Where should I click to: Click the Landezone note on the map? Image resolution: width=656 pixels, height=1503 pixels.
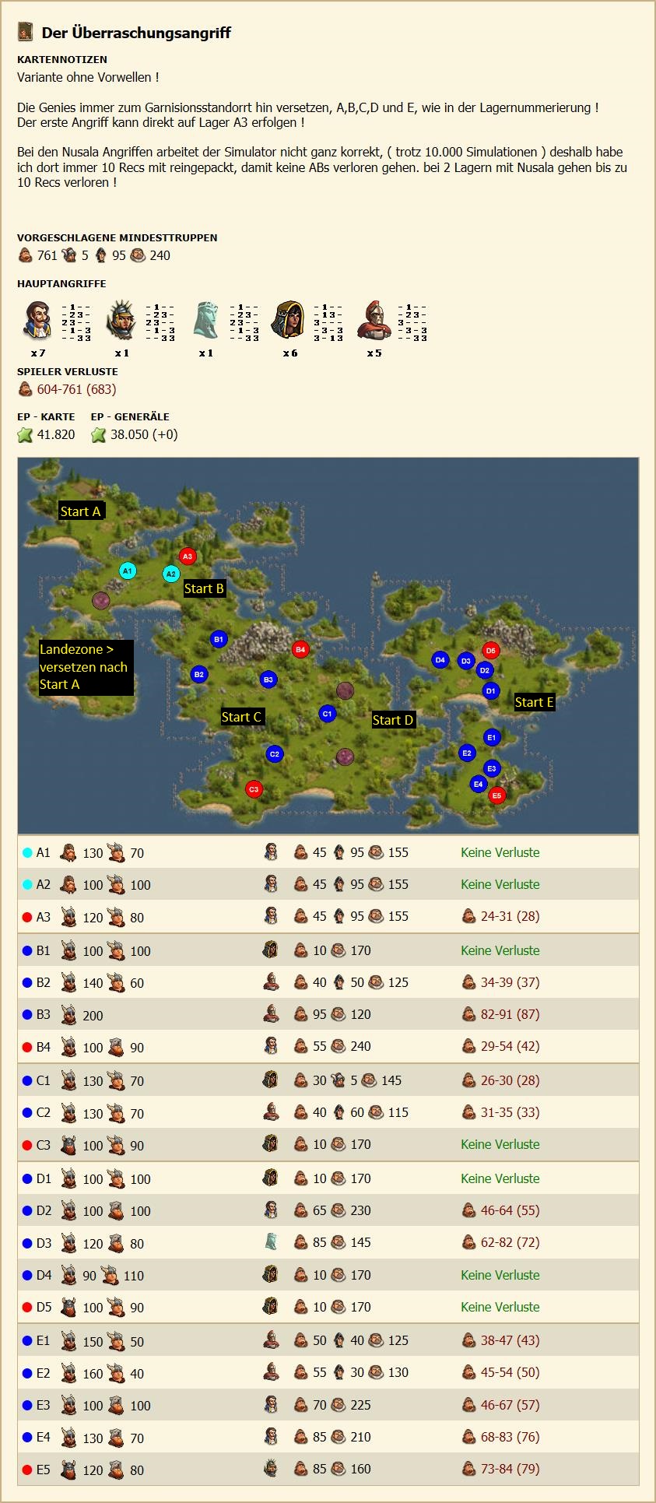pyautogui.click(x=86, y=667)
